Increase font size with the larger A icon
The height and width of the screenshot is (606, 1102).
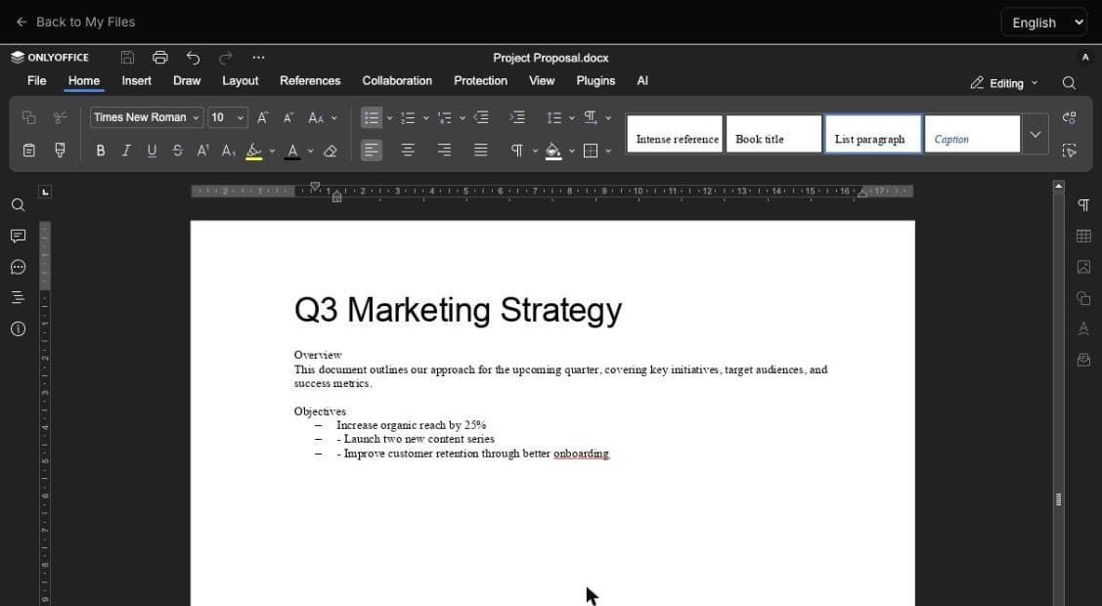262,117
